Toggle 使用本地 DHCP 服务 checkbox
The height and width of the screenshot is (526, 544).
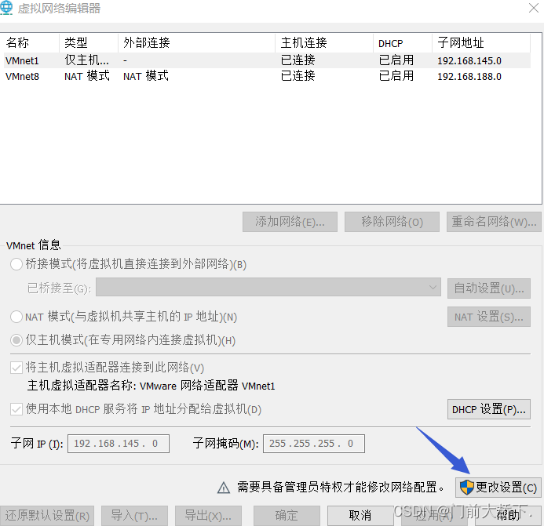[16, 409]
